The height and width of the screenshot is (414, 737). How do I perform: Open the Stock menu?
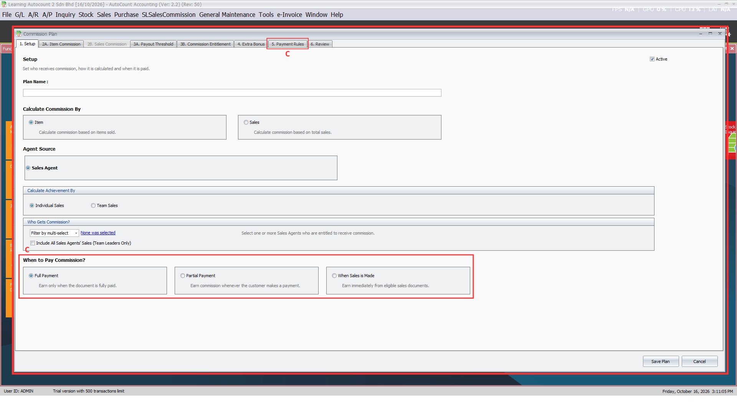(x=86, y=15)
